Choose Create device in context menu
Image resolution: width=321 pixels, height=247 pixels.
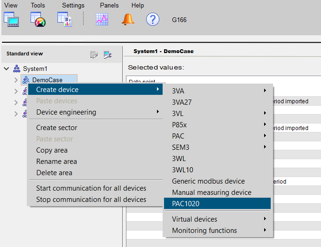(95, 90)
